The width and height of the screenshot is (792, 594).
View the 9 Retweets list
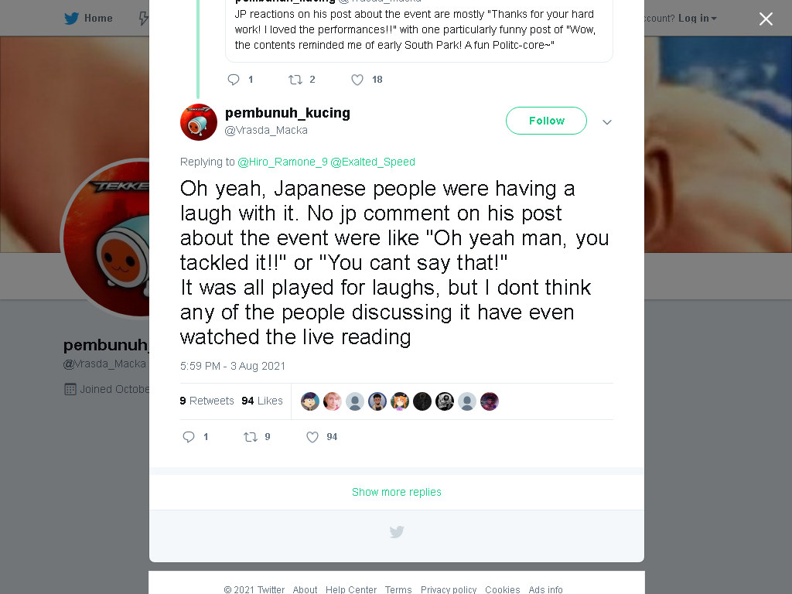[207, 401]
